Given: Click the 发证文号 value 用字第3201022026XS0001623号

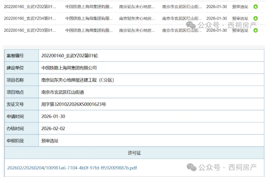Looking at the screenshot, I should point(73,104).
